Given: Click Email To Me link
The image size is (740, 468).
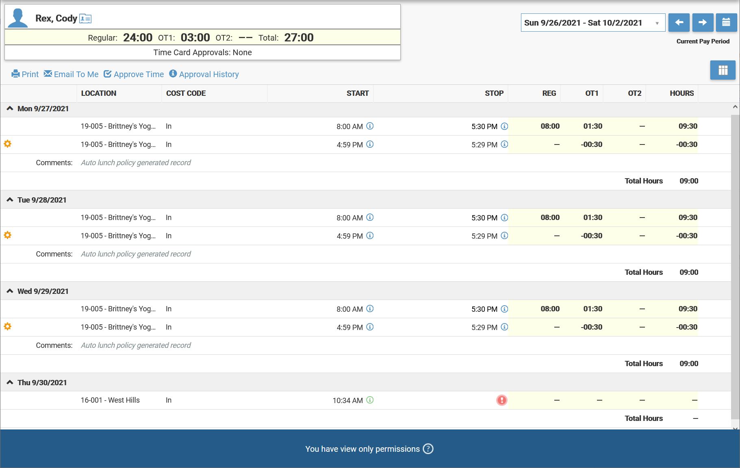Looking at the screenshot, I should coord(71,74).
